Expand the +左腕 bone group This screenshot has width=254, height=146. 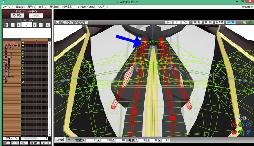point(6,60)
